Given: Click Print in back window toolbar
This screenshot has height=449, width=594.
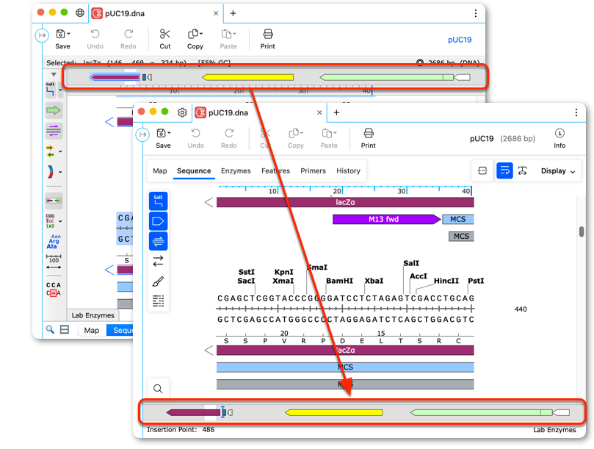Looking at the screenshot, I should coord(267,40).
